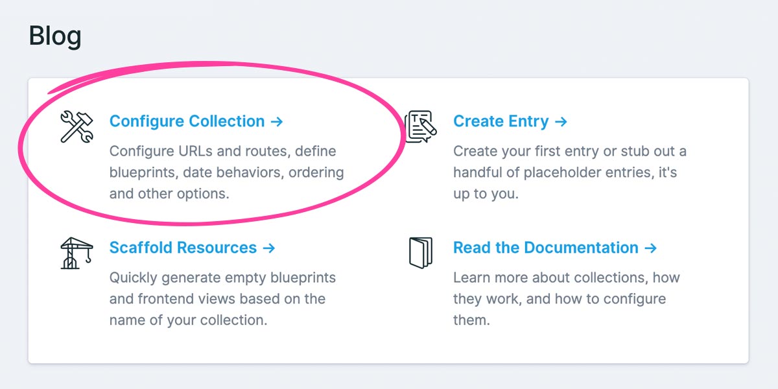The height and width of the screenshot is (389, 778).
Task: Follow the Scaffold Resources link
Action: coord(182,248)
